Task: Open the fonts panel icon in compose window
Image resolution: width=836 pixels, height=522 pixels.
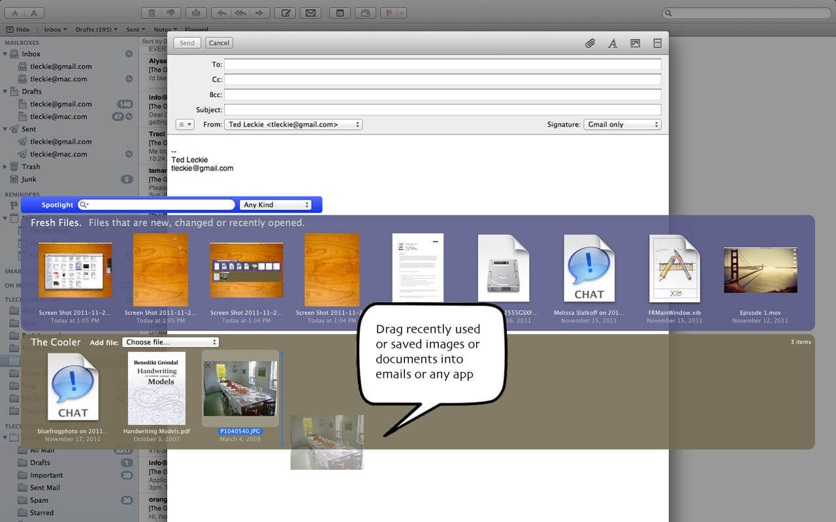Action: 613,43
